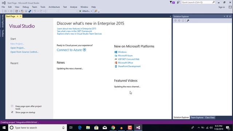
Task: Click the Open Project link
Action: 17,48
